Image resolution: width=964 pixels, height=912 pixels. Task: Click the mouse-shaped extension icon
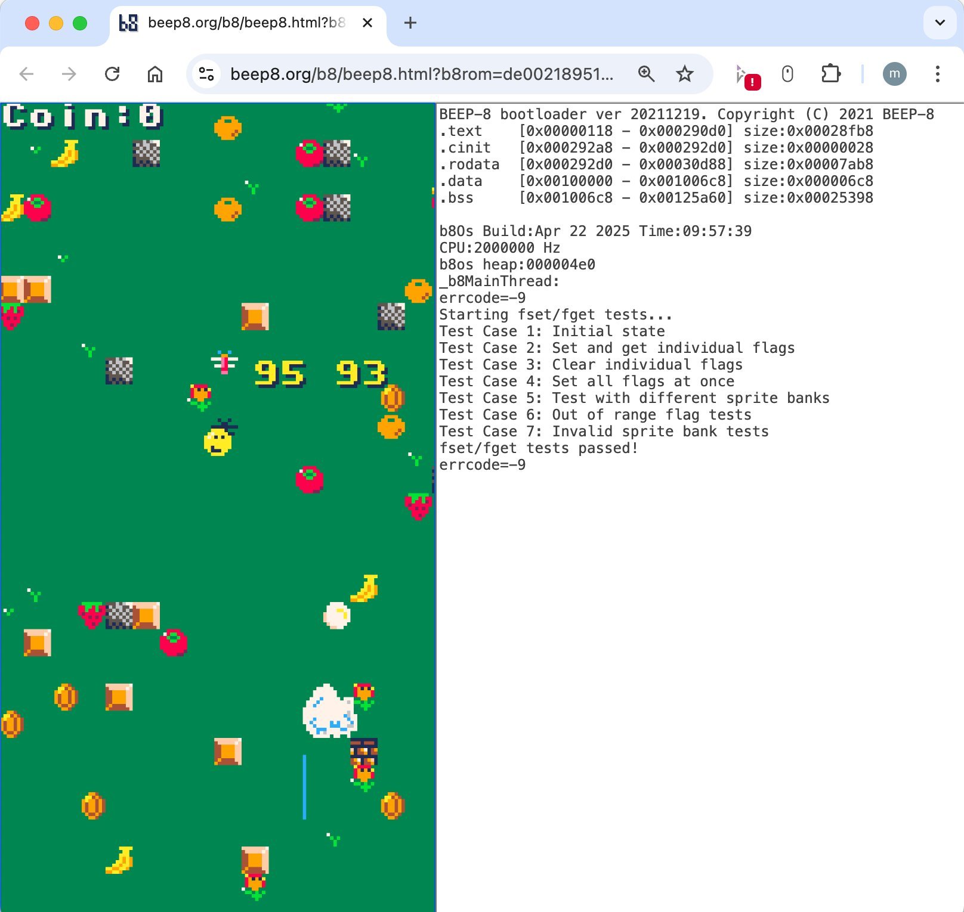tap(787, 74)
